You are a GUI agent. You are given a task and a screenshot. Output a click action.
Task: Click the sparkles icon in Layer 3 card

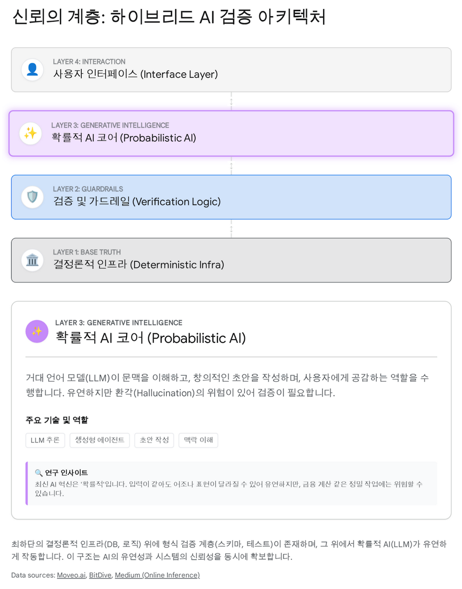[x=31, y=134]
